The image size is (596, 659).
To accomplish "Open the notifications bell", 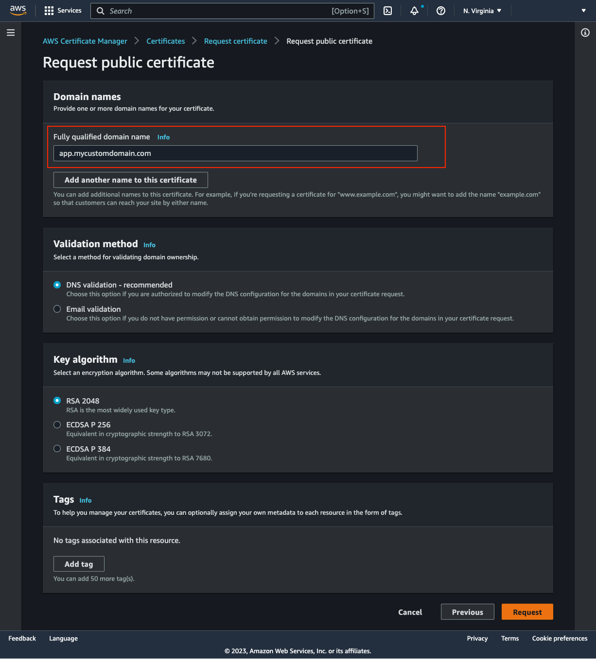I will tap(414, 11).
